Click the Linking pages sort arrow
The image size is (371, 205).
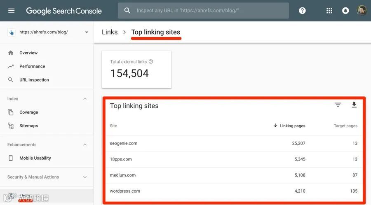coord(275,126)
